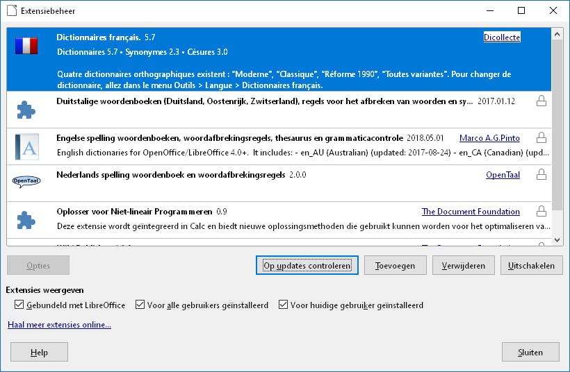
Task: Click the lock icon on Engelse spelling row
Action: point(541,137)
